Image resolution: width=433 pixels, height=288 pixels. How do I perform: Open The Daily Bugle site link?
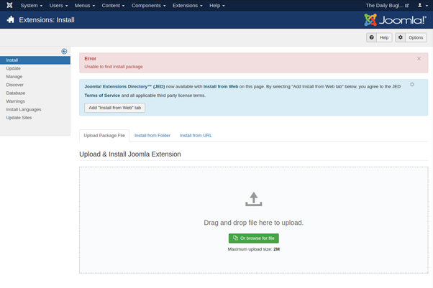pos(387,6)
